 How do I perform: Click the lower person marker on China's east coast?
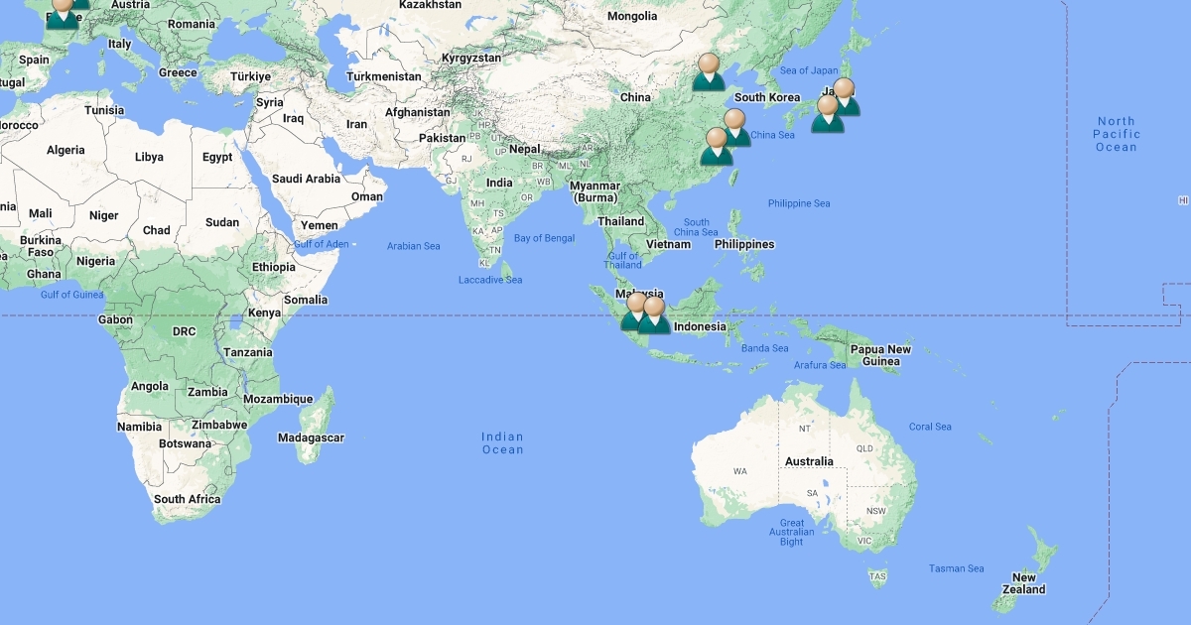(717, 147)
